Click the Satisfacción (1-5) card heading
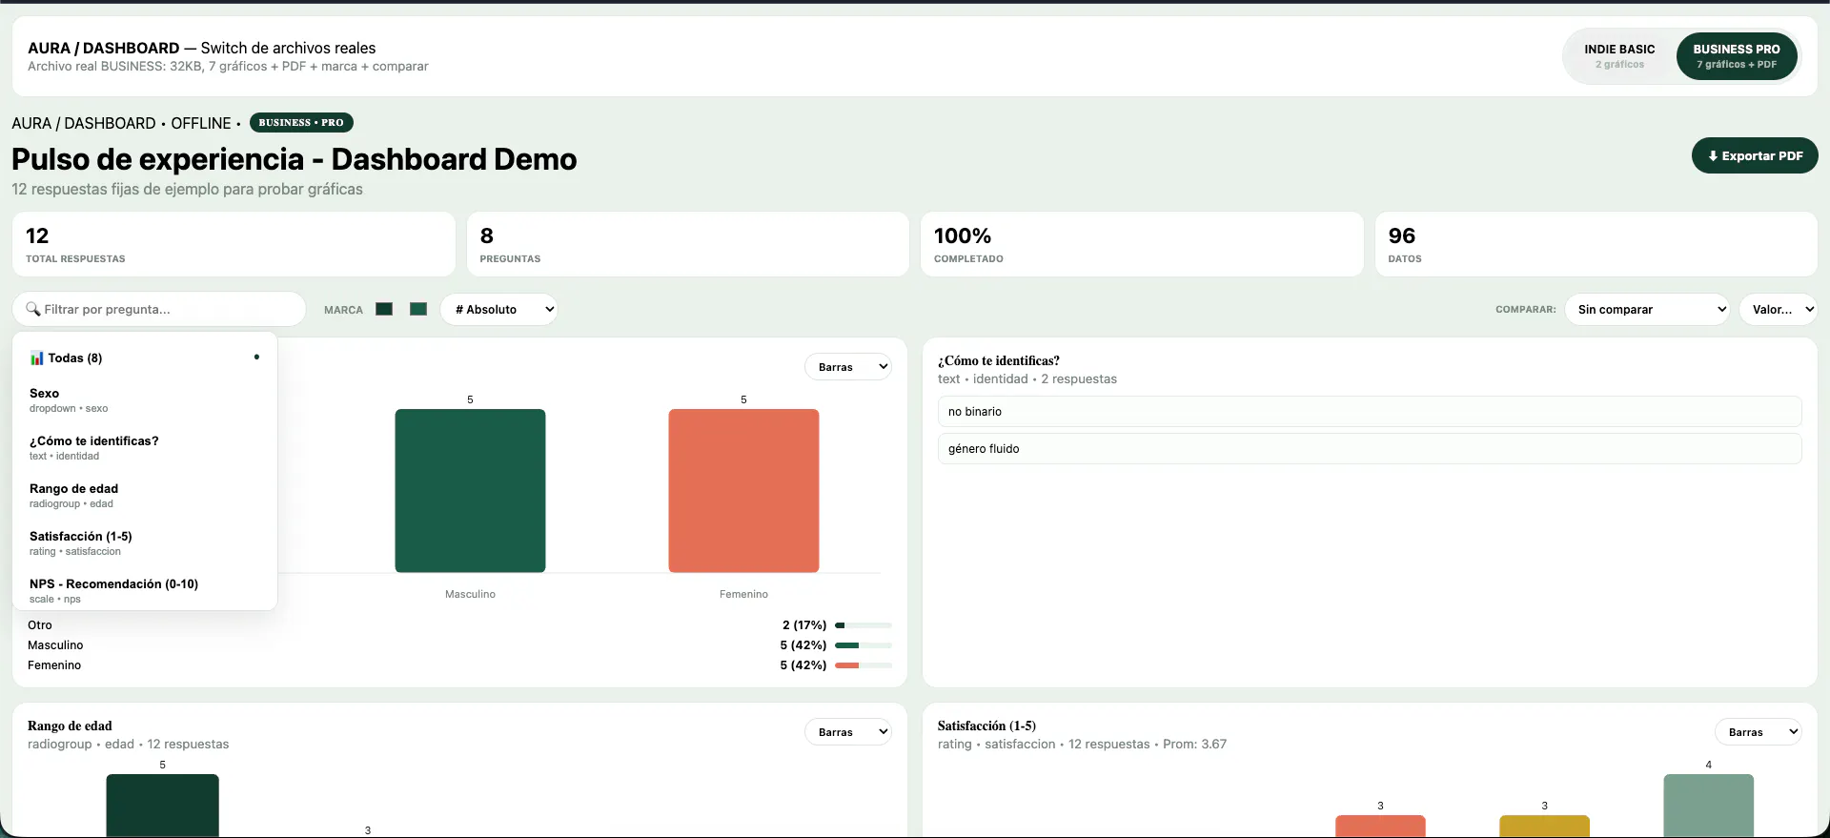The height and width of the screenshot is (838, 1830). click(986, 726)
